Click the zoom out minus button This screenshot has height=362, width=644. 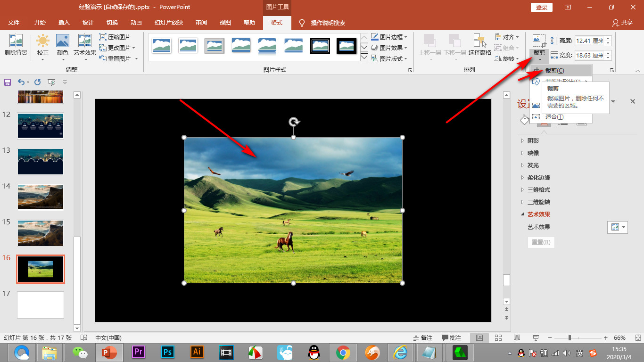coord(550,338)
